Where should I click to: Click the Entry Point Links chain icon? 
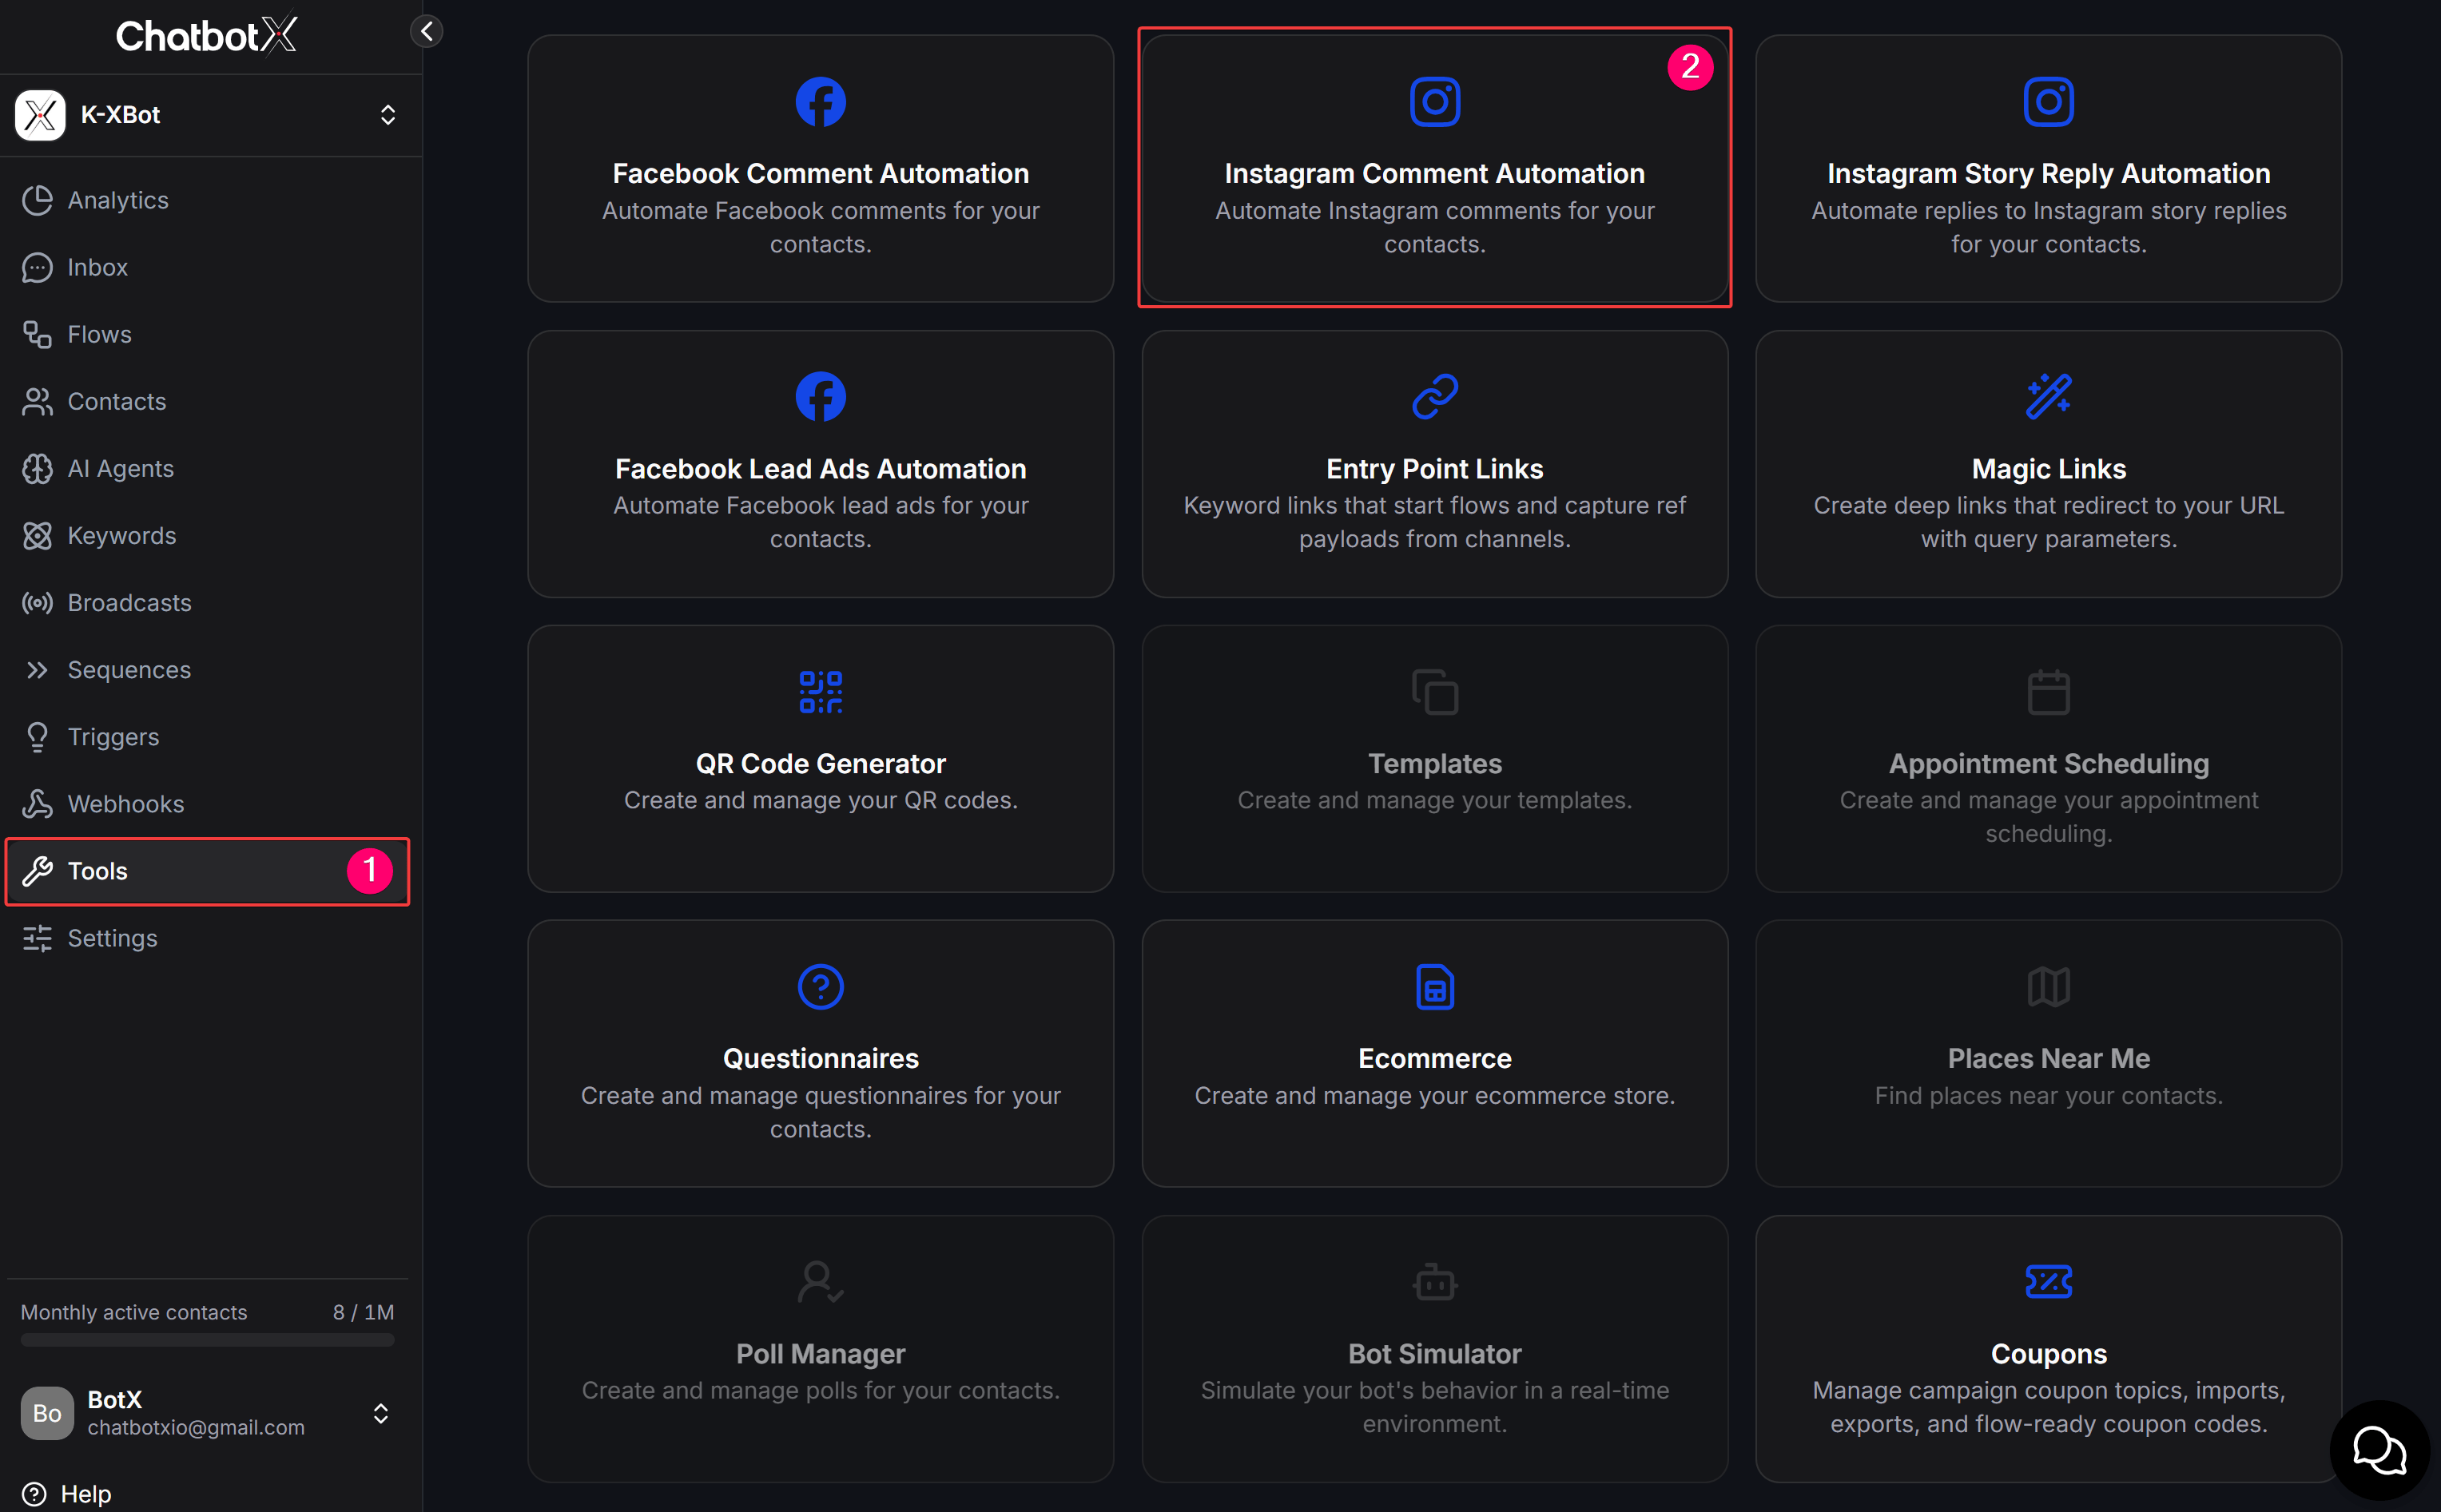click(x=1434, y=396)
